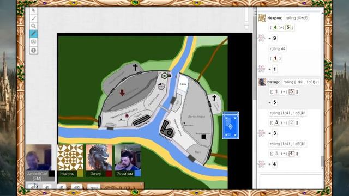Click the total result 5 in chat
This screenshot has width=349, height=196.
[x=274, y=102]
